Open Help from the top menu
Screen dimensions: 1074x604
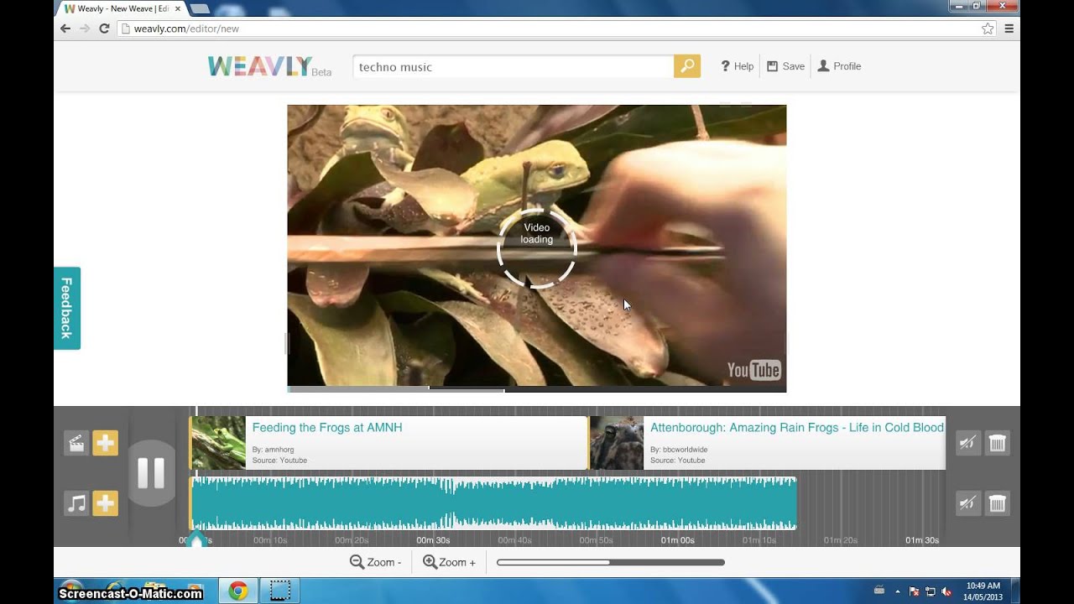[737, 66]
